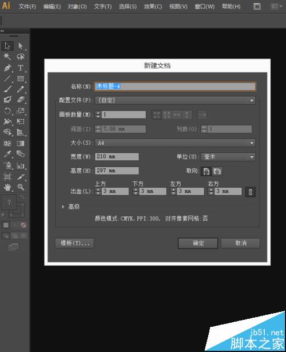Open the Bridge (Br) button
Screen dimensions: 286x352
(x=257, y=6)
